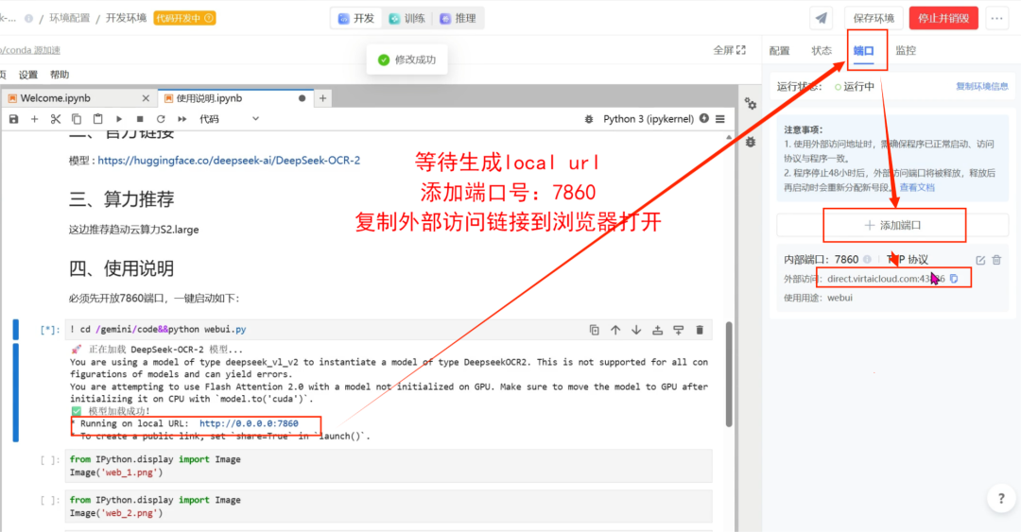The height and width of the screenshot is (532, 1021).
Task: Edit the 7860 port entry with the pencil icon
Action: 980,260
